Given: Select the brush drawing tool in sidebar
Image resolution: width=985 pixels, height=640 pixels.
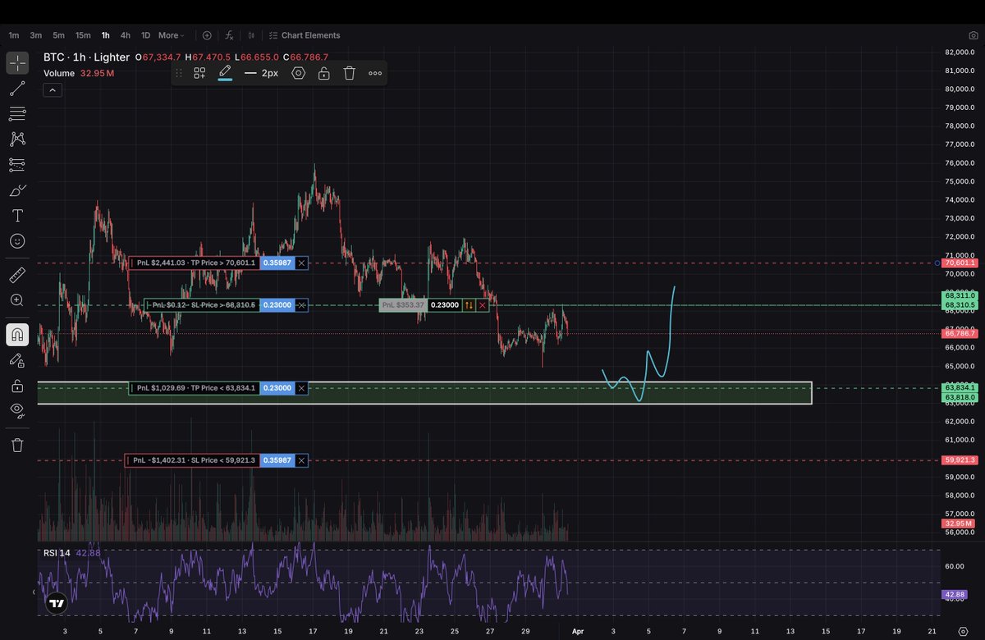Looking at the screenshot, I should pos(17,190).
